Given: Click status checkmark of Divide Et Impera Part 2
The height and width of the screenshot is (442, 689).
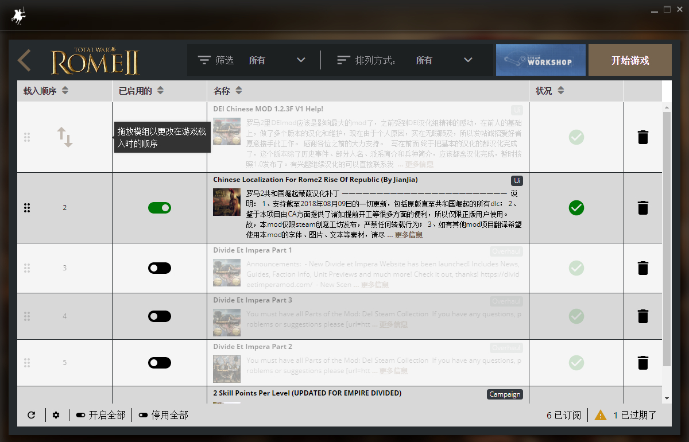Looking at the screenshot, I should point(576,363).
